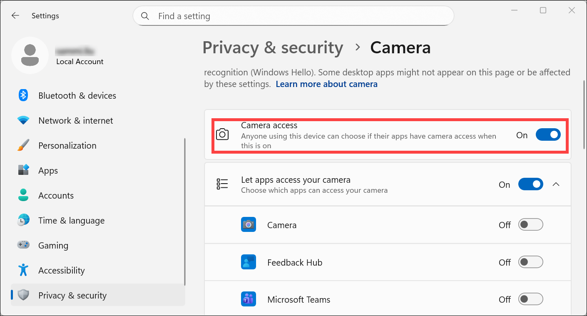Open Time & language settings

point(71,221)
